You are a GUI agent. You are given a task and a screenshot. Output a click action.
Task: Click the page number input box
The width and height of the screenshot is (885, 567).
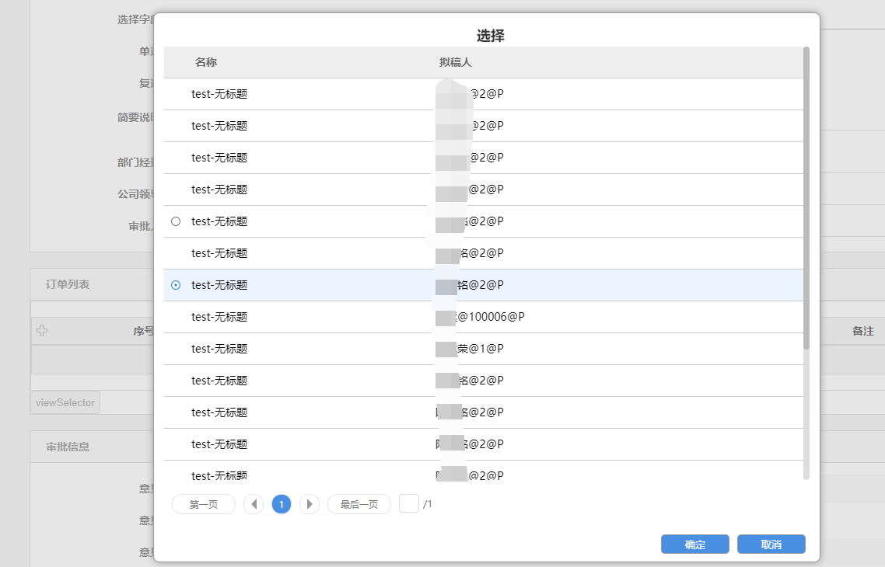click(409, 503)
